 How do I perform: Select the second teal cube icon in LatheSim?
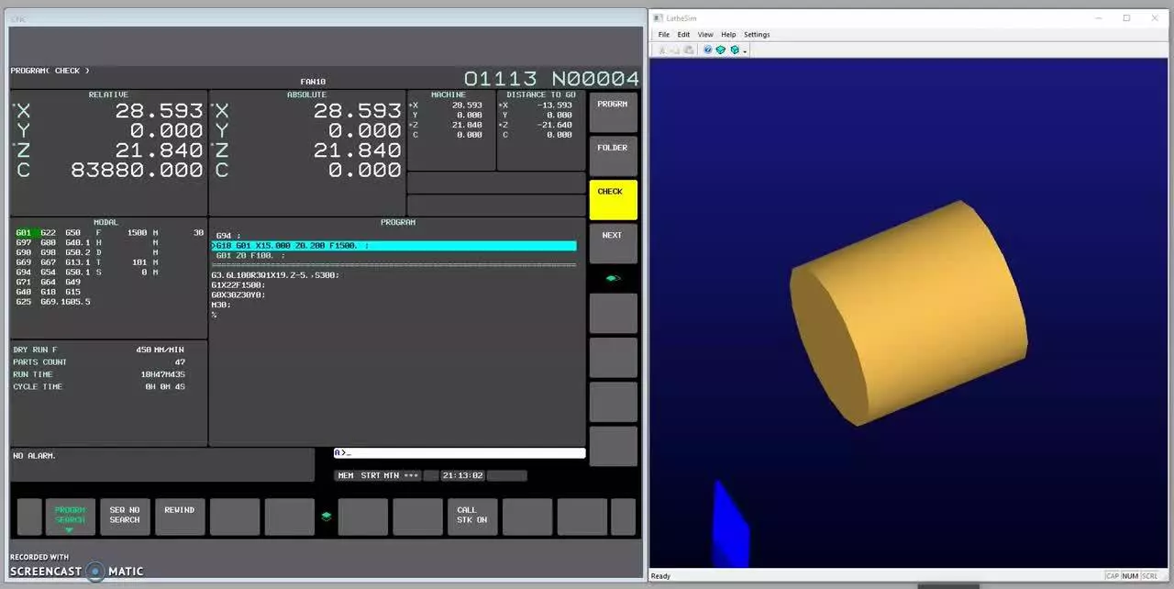click(x=735, y=50)
